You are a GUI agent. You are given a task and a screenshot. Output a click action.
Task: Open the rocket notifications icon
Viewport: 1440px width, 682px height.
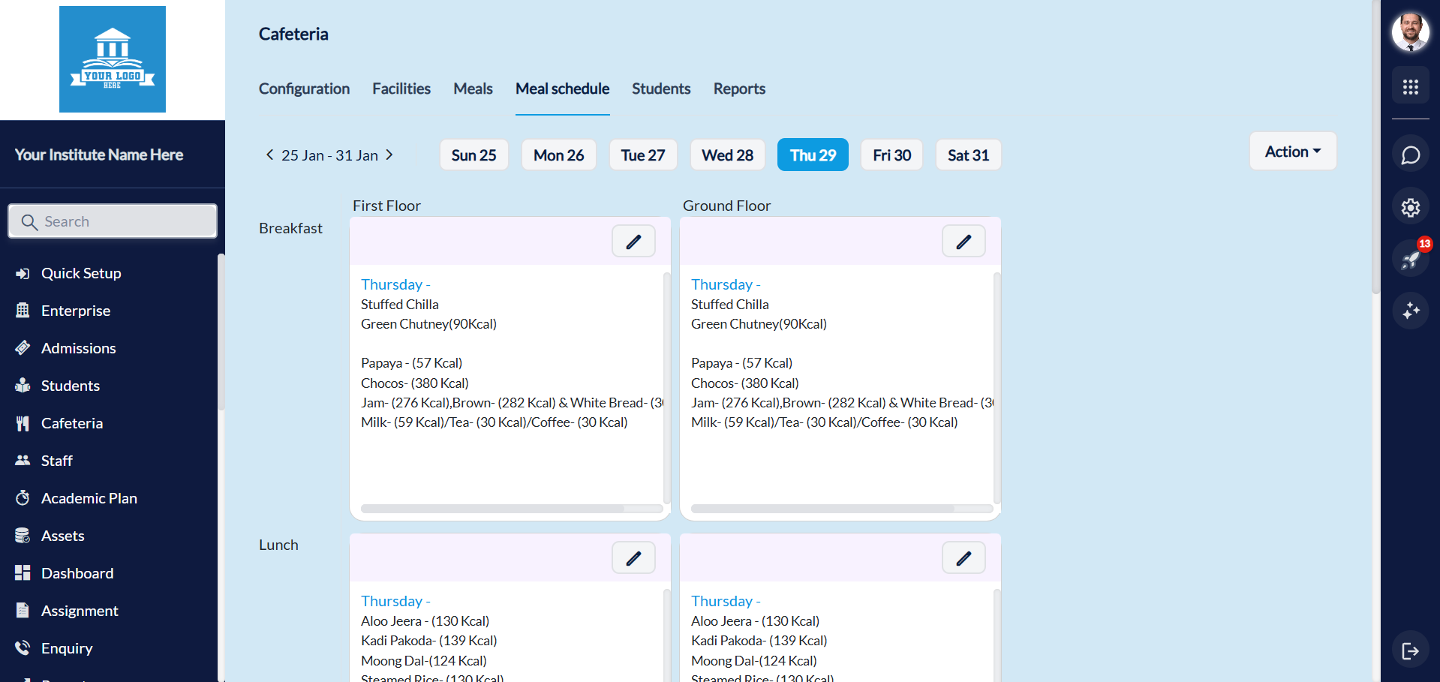point(1411,259)
